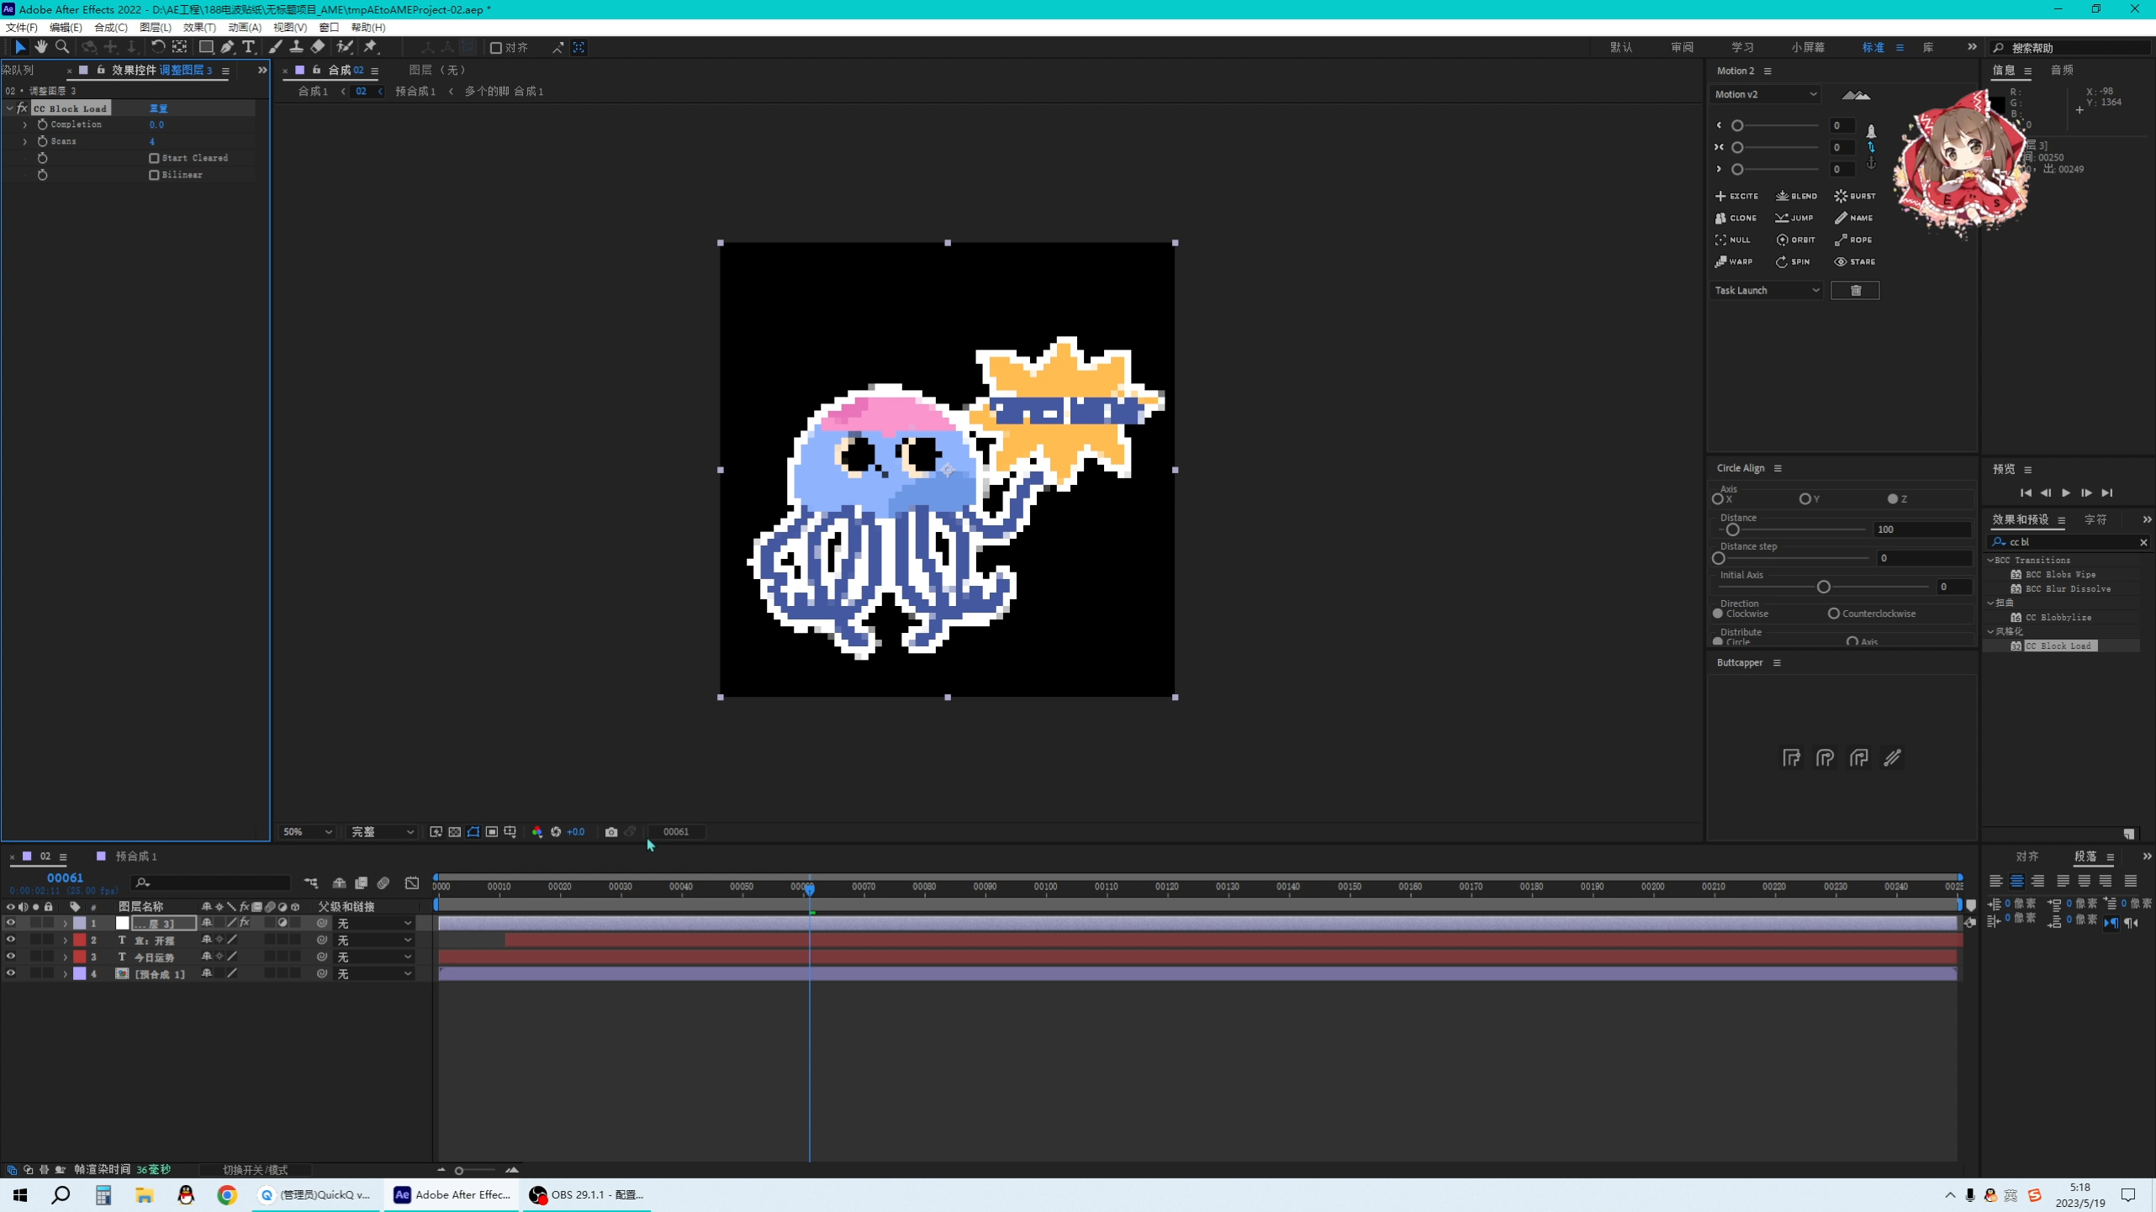The height and width of the screenshot is (1212, 2156).
Task: Enable the Bilinear checkbox
Action: [154, 175]
